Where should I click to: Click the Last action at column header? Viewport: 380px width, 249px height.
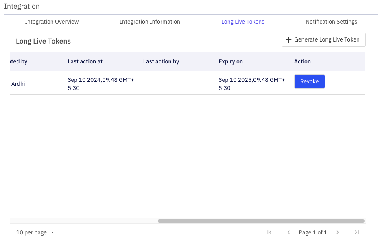click(x=85, y=61)
